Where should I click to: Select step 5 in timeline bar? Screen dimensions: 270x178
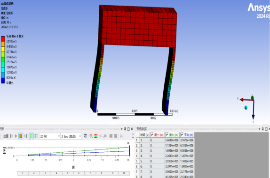click(68, 173)
